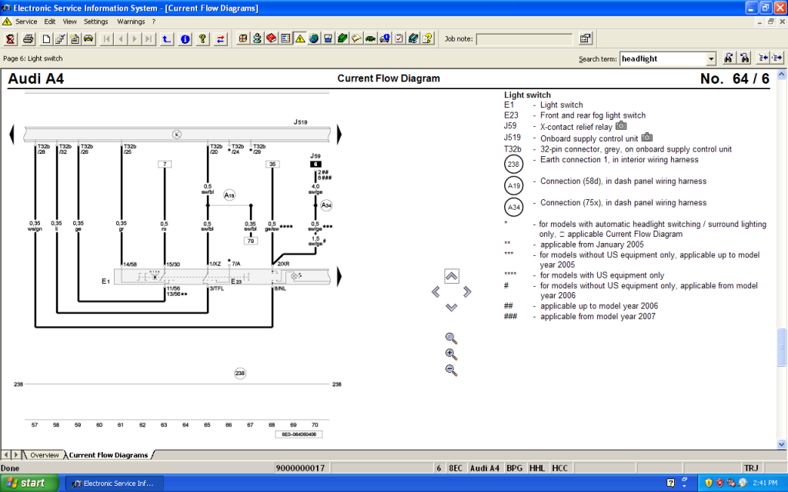Click the document with checkmark toolbar icon
The width and height of the screenshot is (788, 492).
tap(60, 38)
